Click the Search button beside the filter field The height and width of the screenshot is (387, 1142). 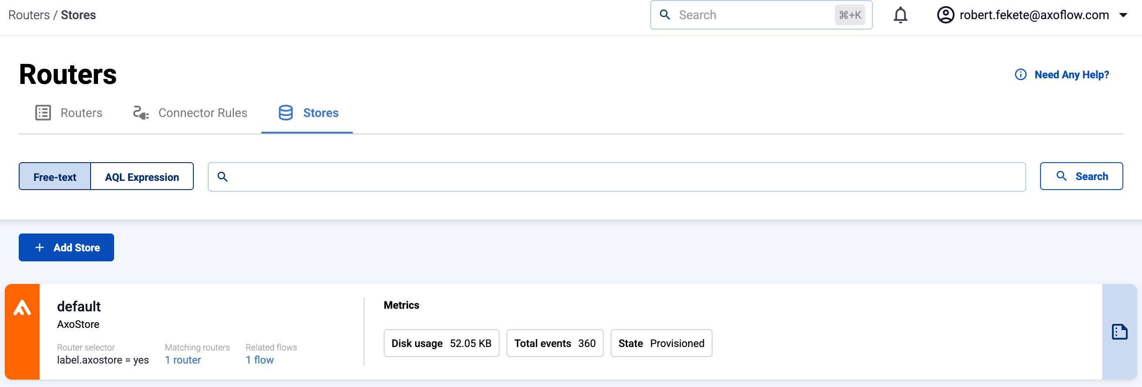tap(1081, 176)
